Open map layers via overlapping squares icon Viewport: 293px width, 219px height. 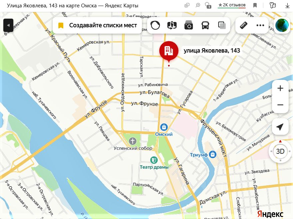(x=222, y=25)
